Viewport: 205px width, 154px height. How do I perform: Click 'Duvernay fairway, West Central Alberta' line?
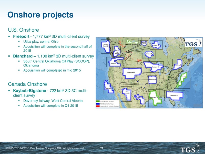click(53, 101)
